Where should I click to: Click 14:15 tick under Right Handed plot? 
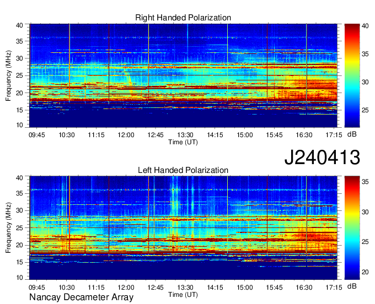click(215, 135)
